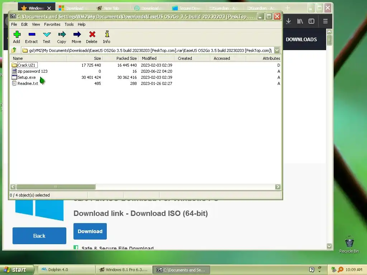Screen dimensions: 367x275
Task: Sort by the Modified column header
Action: click(157, 58)
